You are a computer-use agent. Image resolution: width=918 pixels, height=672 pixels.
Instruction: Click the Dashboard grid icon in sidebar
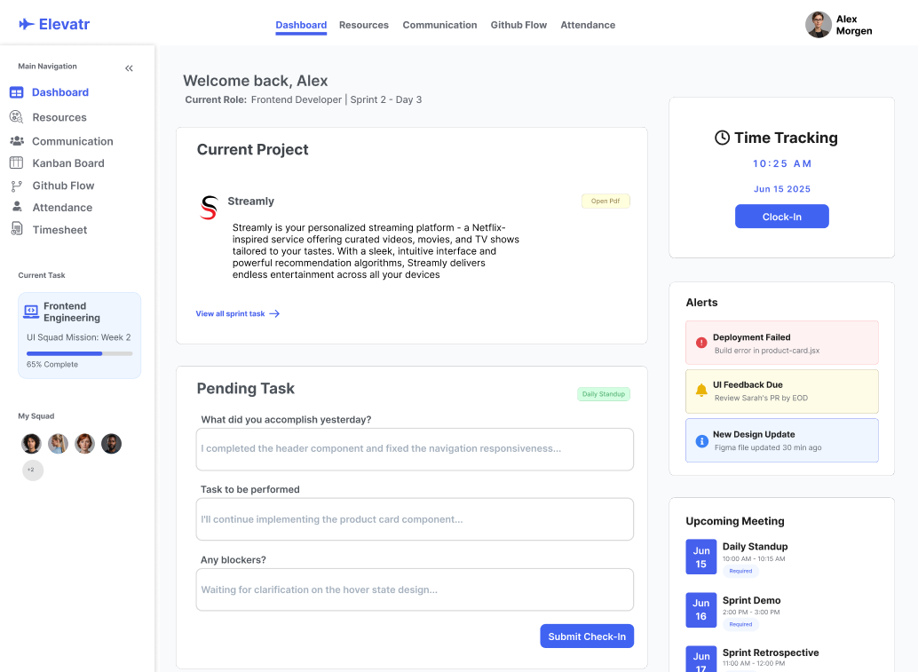16,92
